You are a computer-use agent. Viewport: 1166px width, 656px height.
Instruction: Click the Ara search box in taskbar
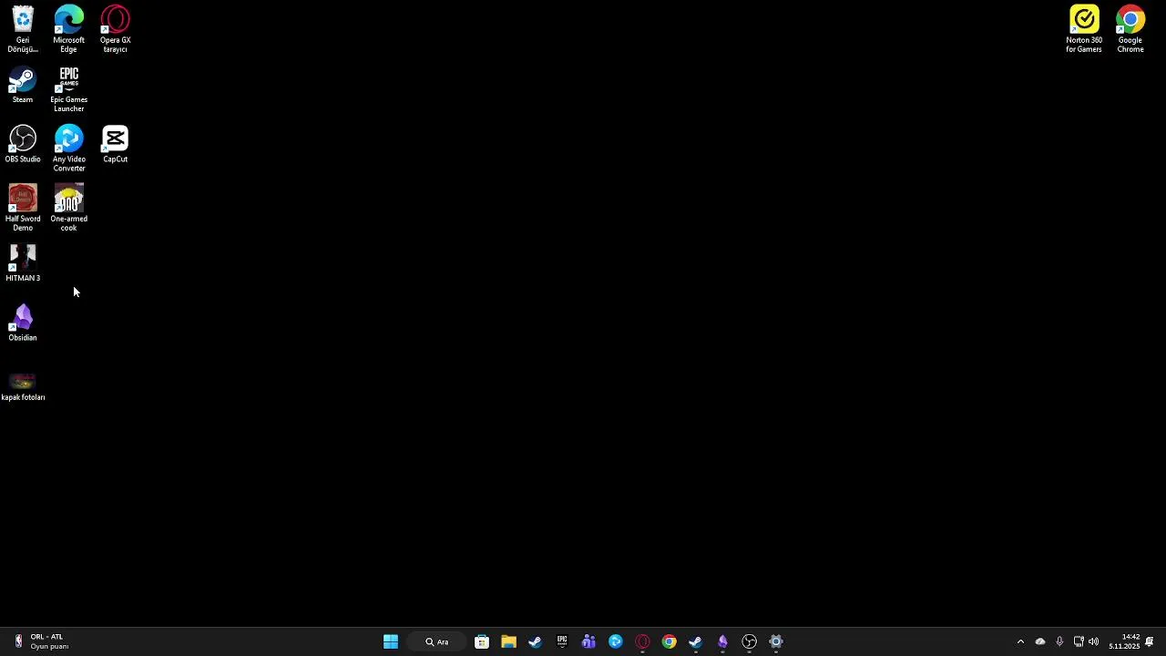tap(437, 641)
